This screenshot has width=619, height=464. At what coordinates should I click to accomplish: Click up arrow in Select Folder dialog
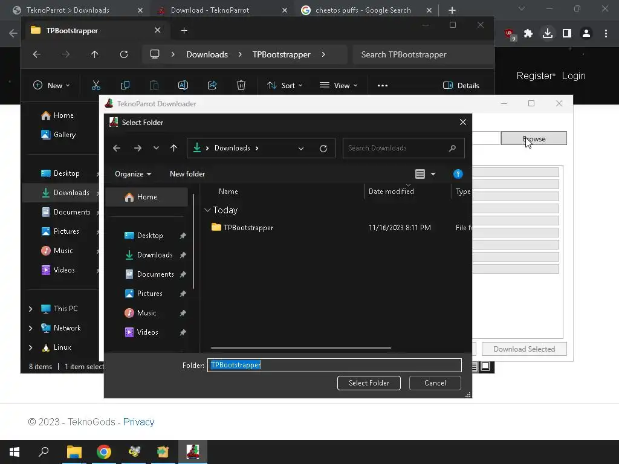tap(173, 148)
